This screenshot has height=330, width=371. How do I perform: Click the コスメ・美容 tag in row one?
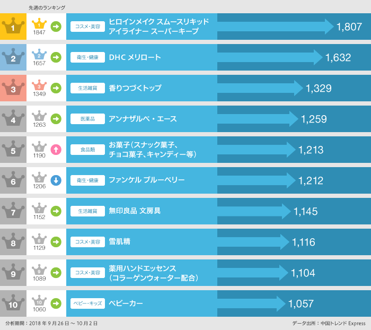click(87, 27)
